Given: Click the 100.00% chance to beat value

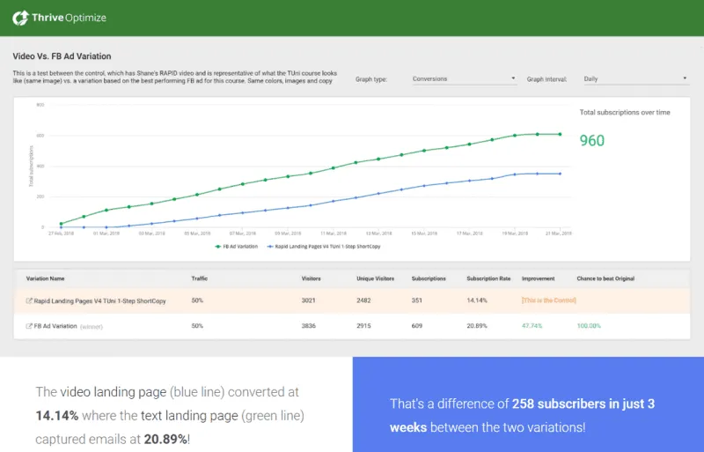Looking at the screenshot, I should [589, 326].
